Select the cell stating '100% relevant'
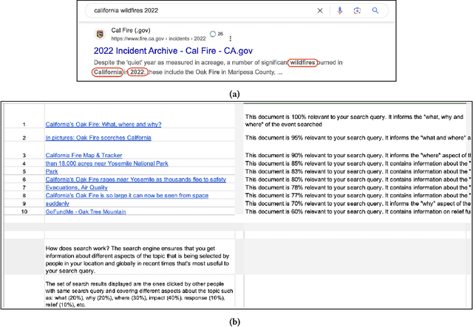This screenshot has width=473, height=327. 355,120
